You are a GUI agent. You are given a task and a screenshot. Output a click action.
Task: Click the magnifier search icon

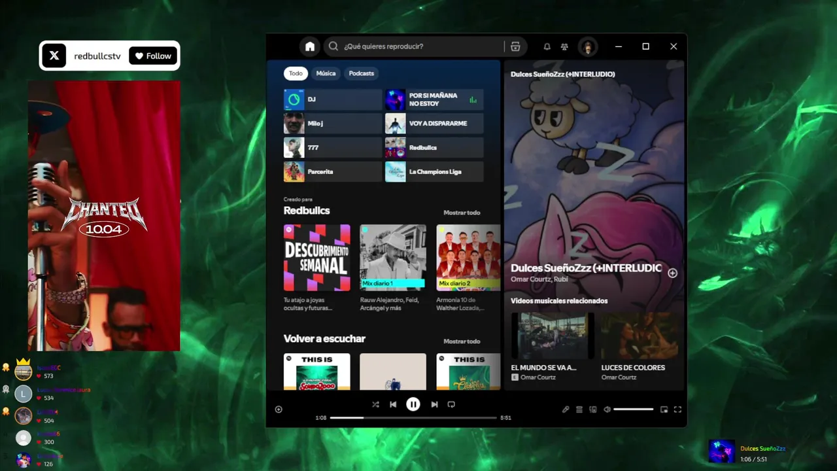(333, 46)
